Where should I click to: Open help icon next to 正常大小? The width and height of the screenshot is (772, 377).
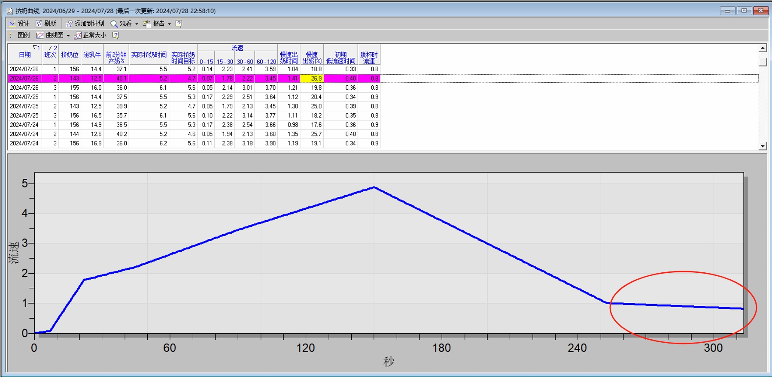coord(115,35)
